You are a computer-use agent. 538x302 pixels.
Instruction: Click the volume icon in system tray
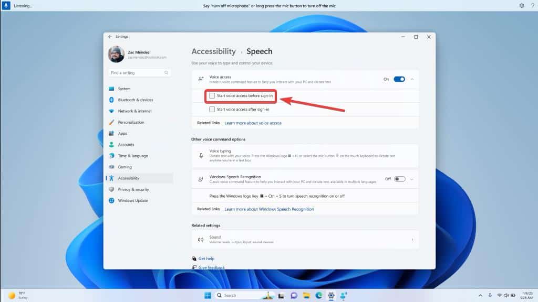[506, 296]
